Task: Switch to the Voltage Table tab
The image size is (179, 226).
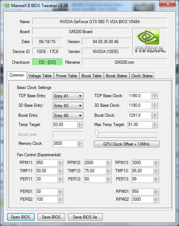Action: (40, 76)
